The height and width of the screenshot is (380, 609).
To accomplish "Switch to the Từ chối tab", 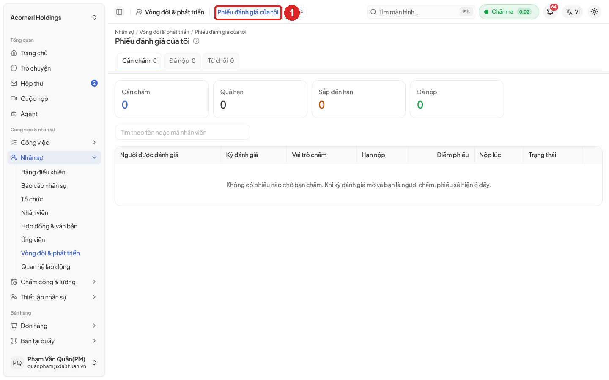I will (x=221, y=61).
